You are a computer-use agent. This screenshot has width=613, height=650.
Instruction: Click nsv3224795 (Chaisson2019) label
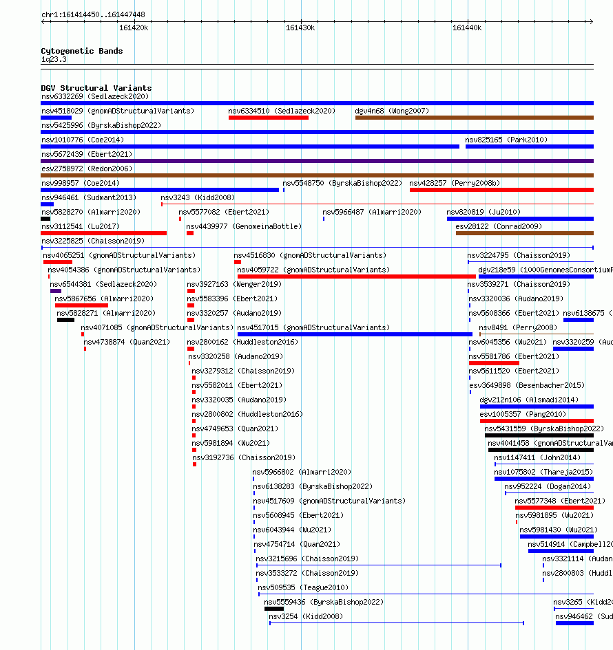coord(519,256)
